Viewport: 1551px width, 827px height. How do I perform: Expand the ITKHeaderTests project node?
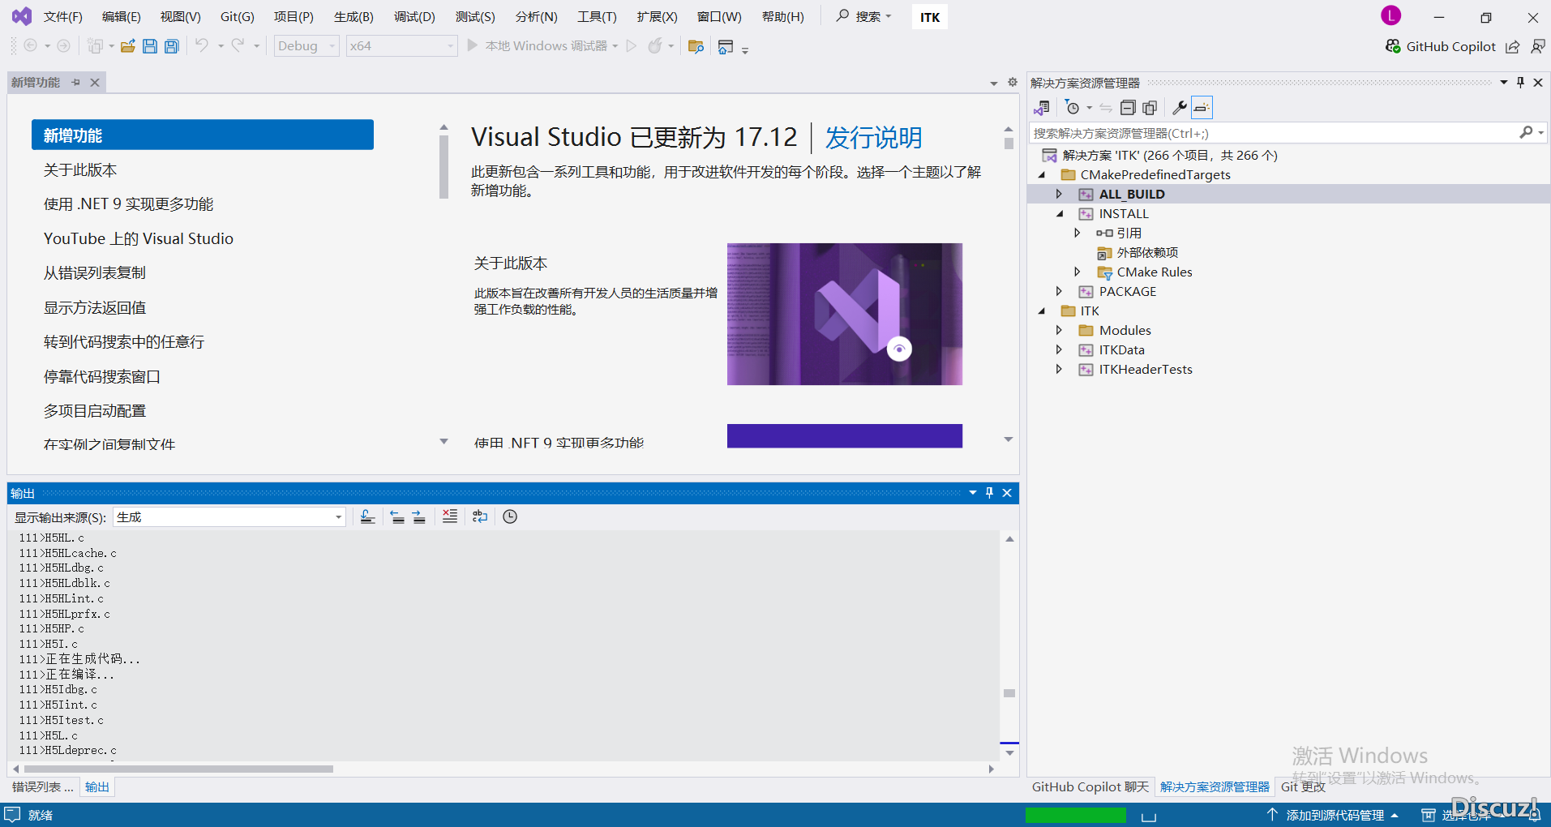[x=1059, y=369]
